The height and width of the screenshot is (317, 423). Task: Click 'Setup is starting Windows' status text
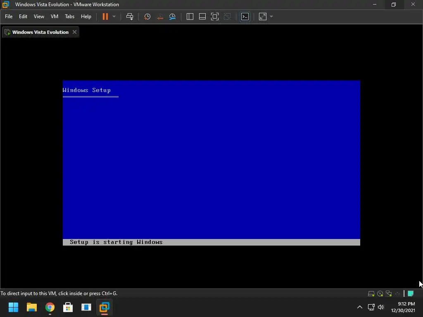pos(116,242)
